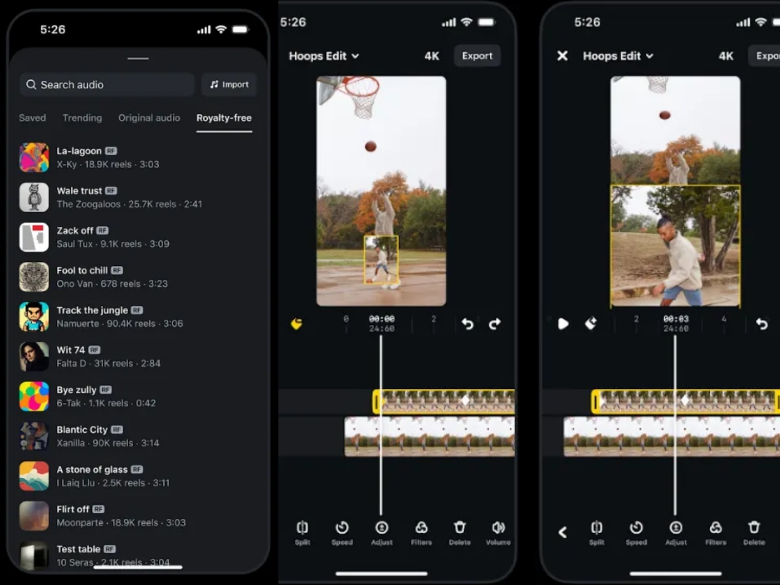
Task: Tap the keyframe diamond on the timeline clip
Action: tap(466, 399)
